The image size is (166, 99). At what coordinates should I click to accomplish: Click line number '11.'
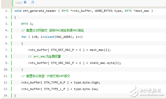pos(6,76)
